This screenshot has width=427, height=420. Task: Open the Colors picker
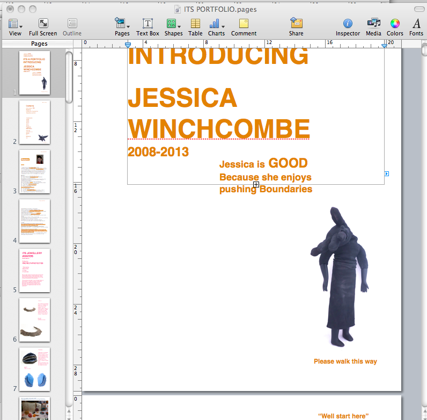(395, 24)
